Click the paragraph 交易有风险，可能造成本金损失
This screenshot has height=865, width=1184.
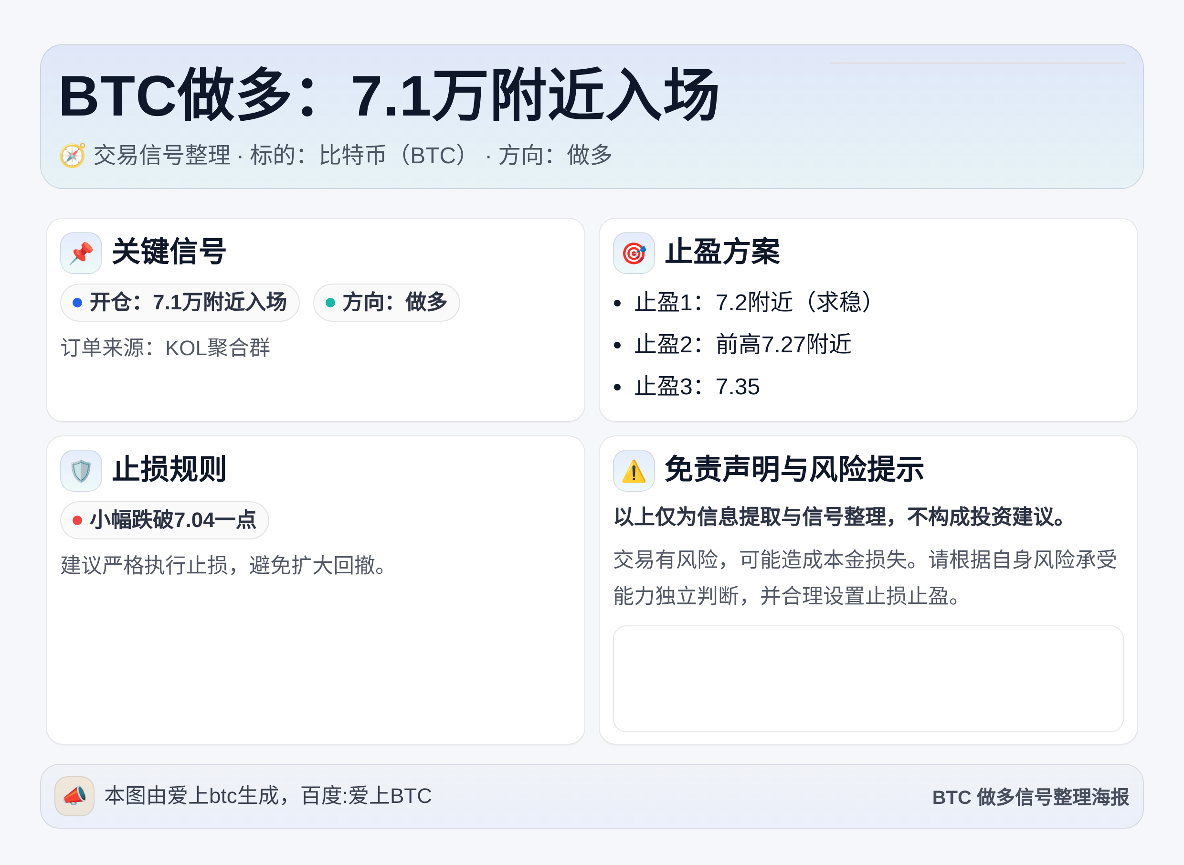(865, 578)
